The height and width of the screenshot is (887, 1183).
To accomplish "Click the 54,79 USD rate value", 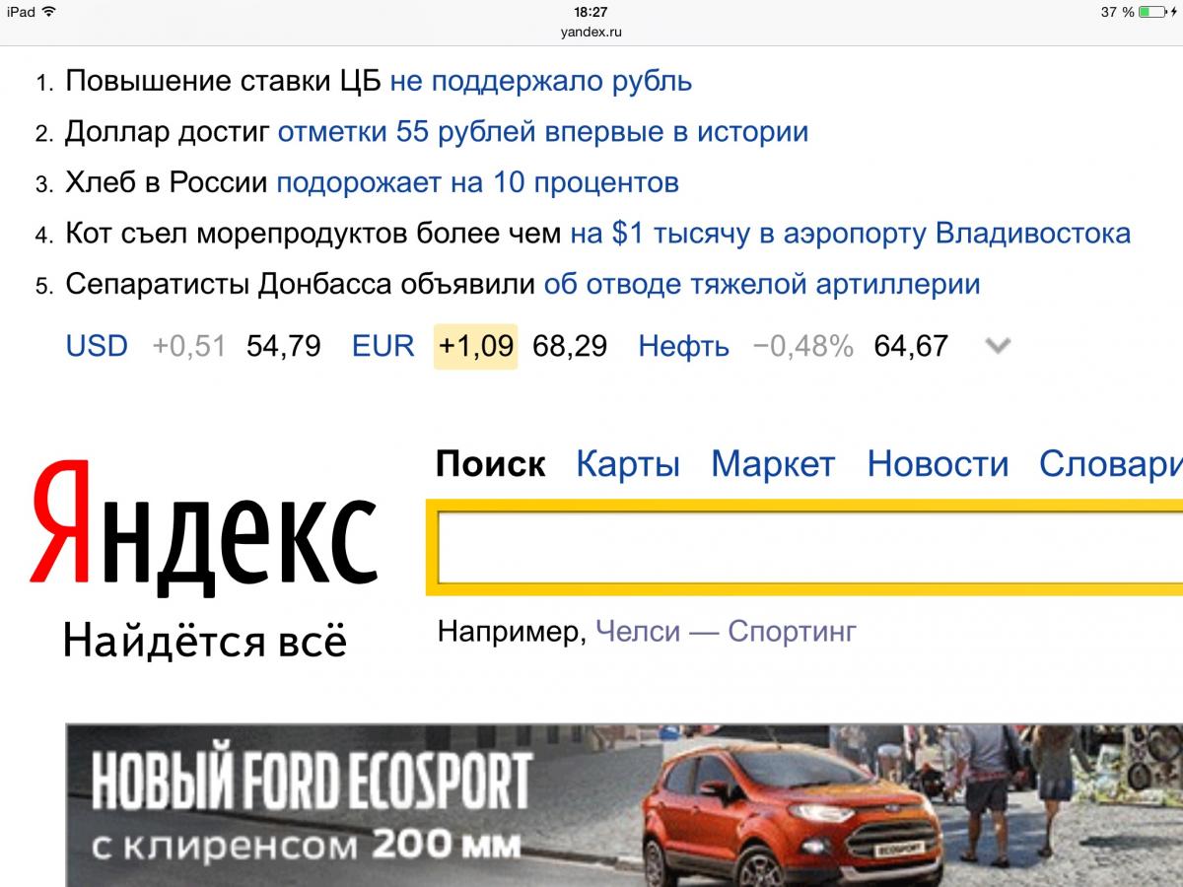I will tap(284, 346).
